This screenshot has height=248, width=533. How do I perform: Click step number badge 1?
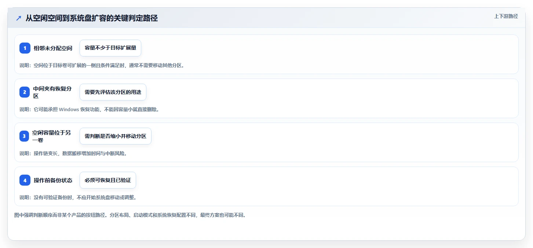click(25, 48)
